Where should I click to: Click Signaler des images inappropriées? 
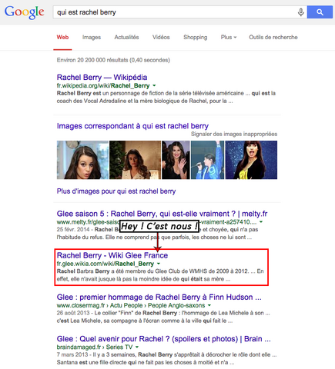click(234, 134)
